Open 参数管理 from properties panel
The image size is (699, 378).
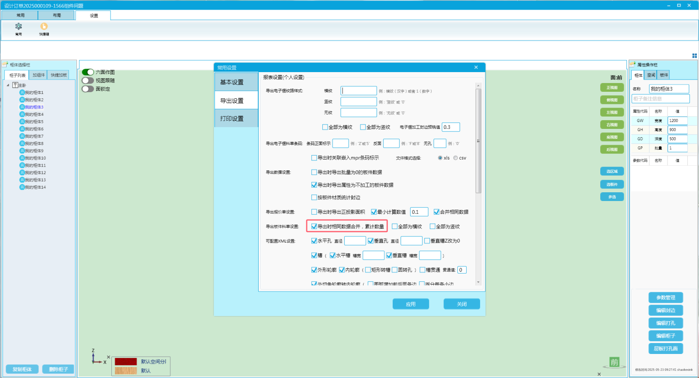(x=666, y=298)
